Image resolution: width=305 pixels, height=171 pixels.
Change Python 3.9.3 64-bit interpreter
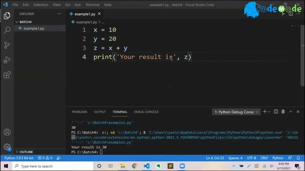coord(19,158)
